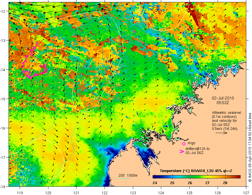This screenshot has width=252, height=195.
Task: Click the '(0.1m contours)' caption line
Action: [224, 117]
